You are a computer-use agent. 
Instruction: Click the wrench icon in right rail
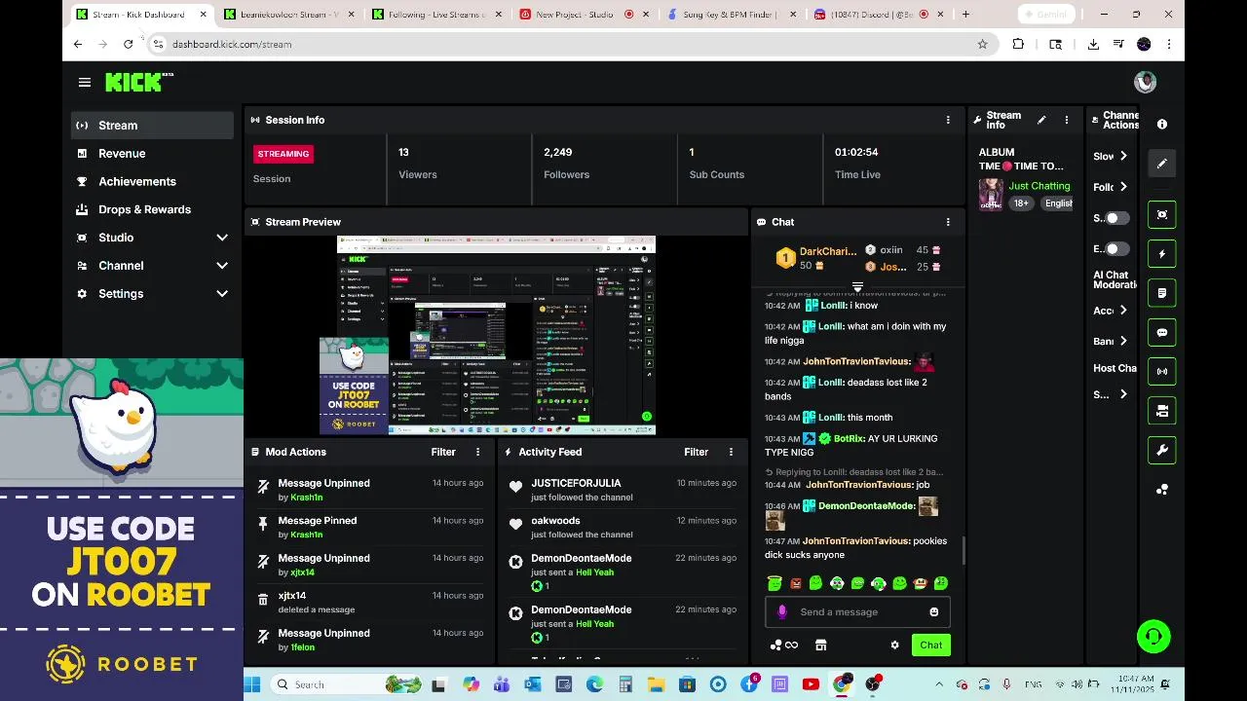(1162, 451)
